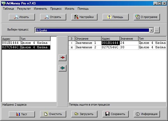Click type cell of Значение 1 row
Viewport: 168px width, 121px height.
(x=152, y=43)
